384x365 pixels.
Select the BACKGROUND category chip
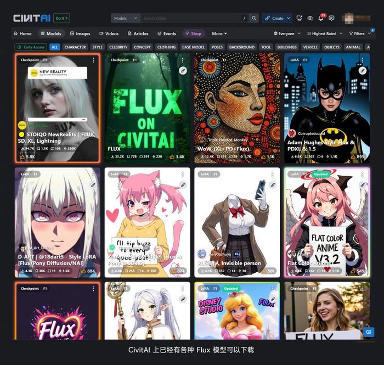242,47
